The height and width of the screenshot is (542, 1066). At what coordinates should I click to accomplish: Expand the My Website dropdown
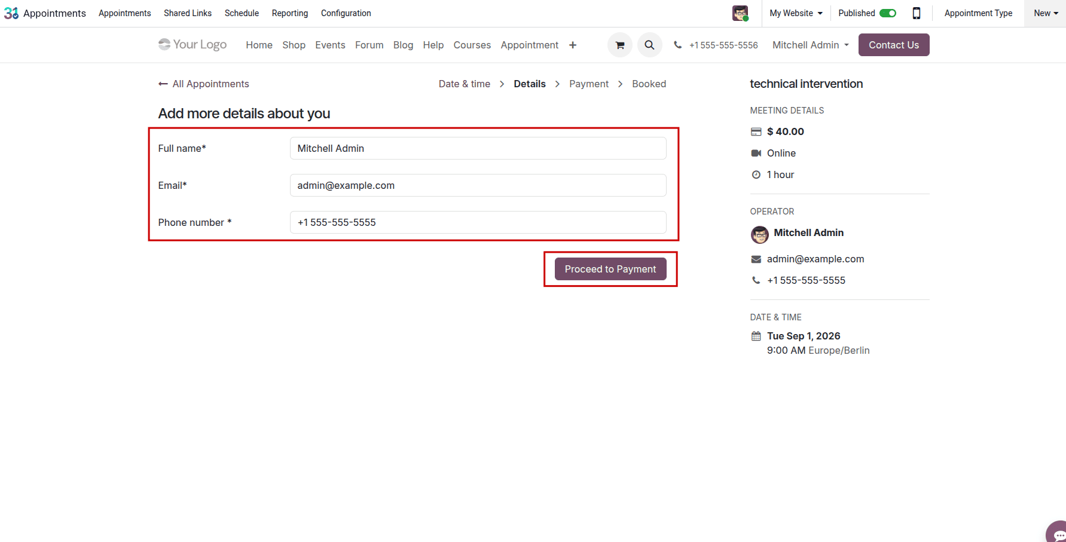pyautogui.click(x=796, y=13)
